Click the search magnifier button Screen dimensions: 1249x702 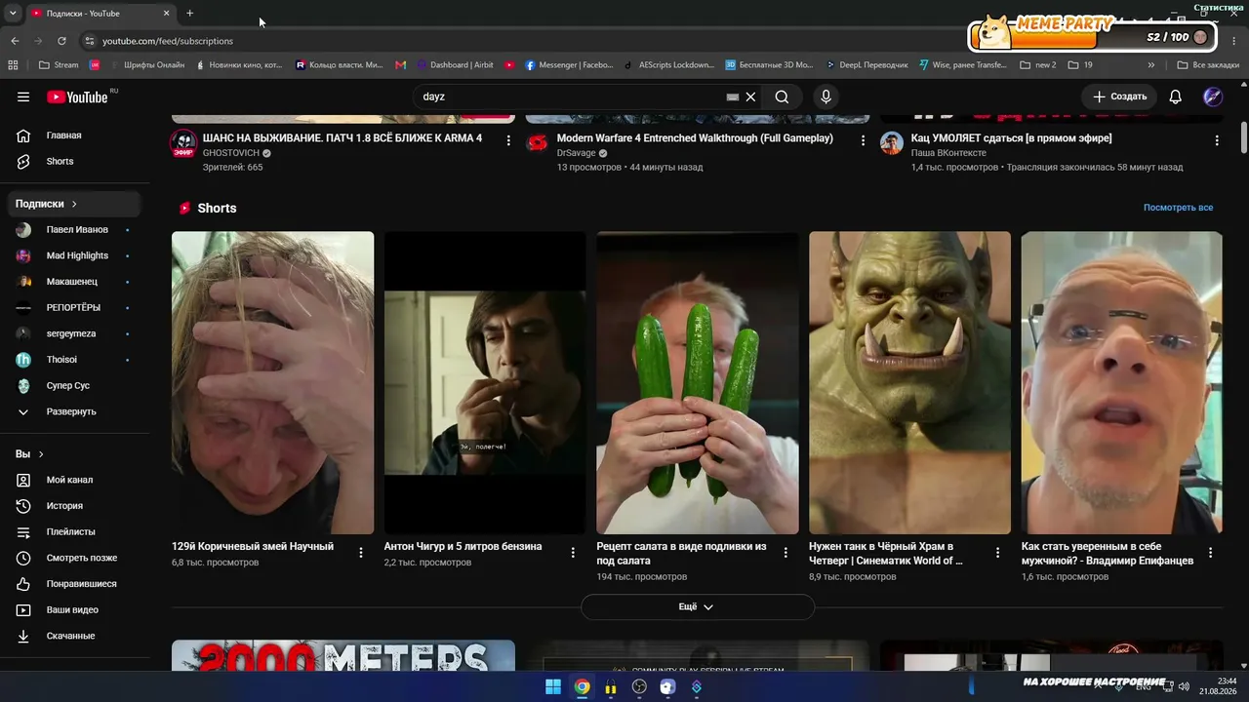point(782,97)
